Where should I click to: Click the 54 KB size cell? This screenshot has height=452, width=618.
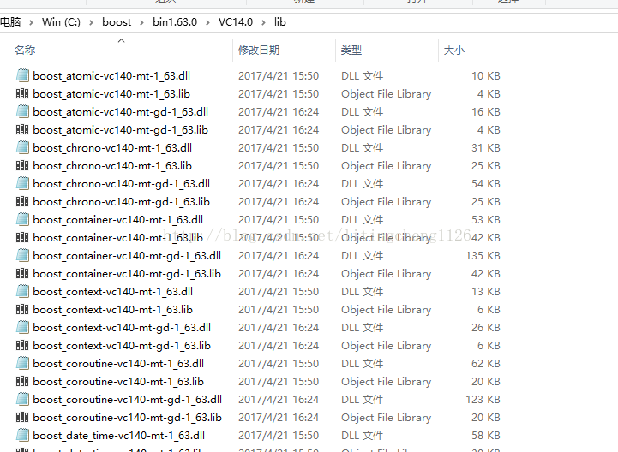485,183
